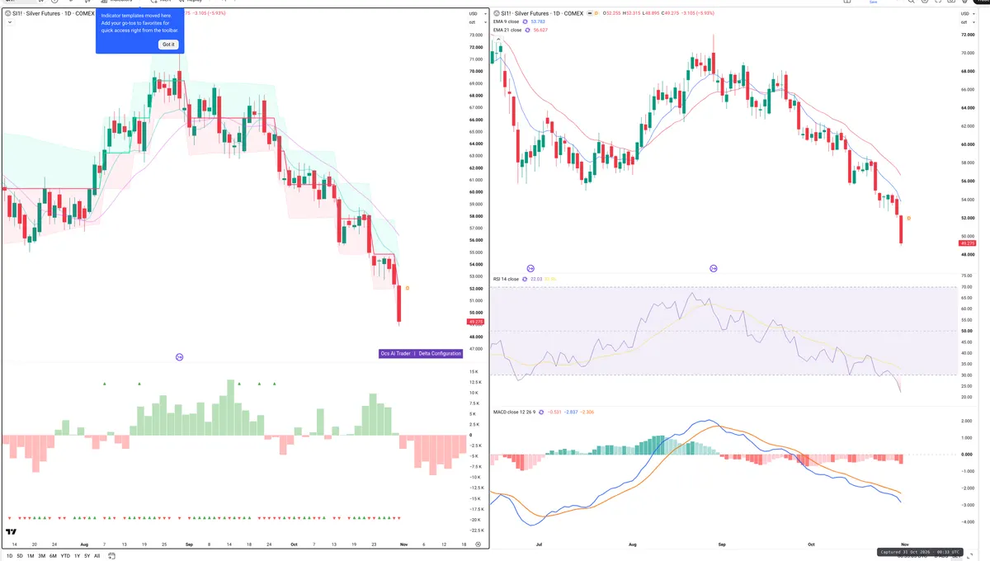The image size is (990, 561).
Task: Click the EMA 9 value 53.783
Action: [x=540, y=21]
